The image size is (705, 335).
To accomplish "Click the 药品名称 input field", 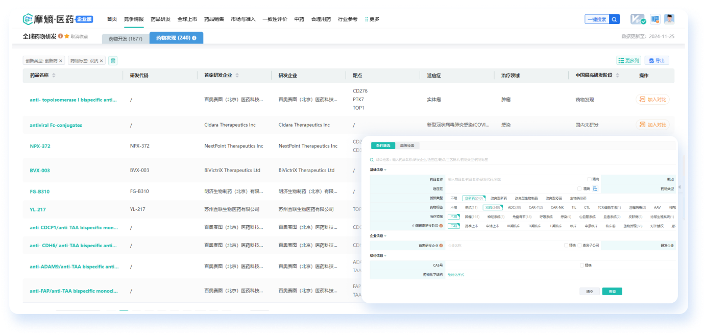I will coord(516,179).
